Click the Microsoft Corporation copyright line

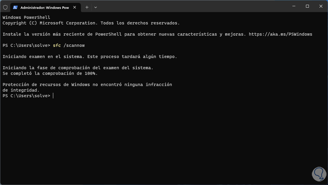pyautogui.click(x=91, y=23)
